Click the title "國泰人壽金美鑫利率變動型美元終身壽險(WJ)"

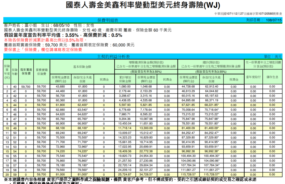pyautogui.click(x=143, y=5)
